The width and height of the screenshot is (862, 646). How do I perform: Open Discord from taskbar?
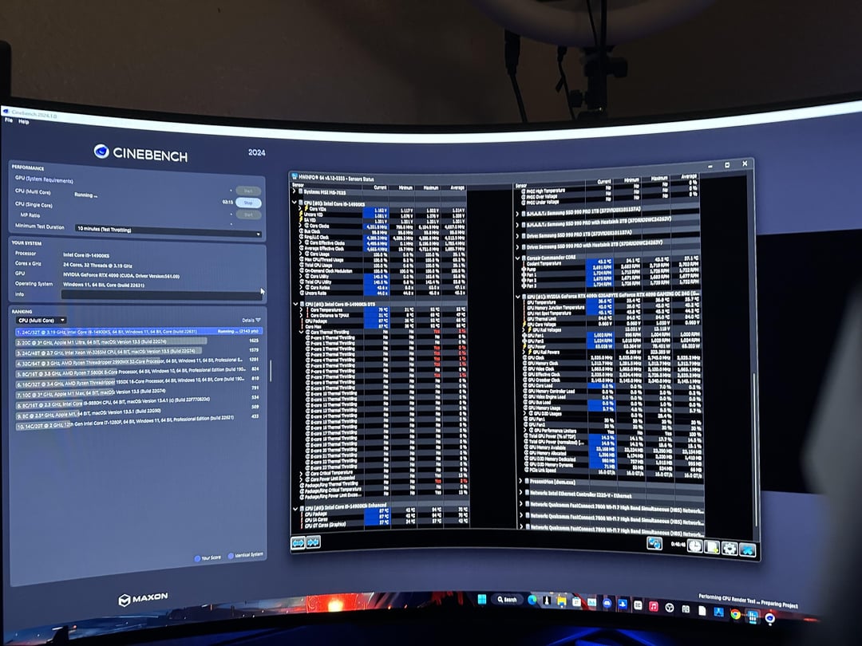[607, 603]
